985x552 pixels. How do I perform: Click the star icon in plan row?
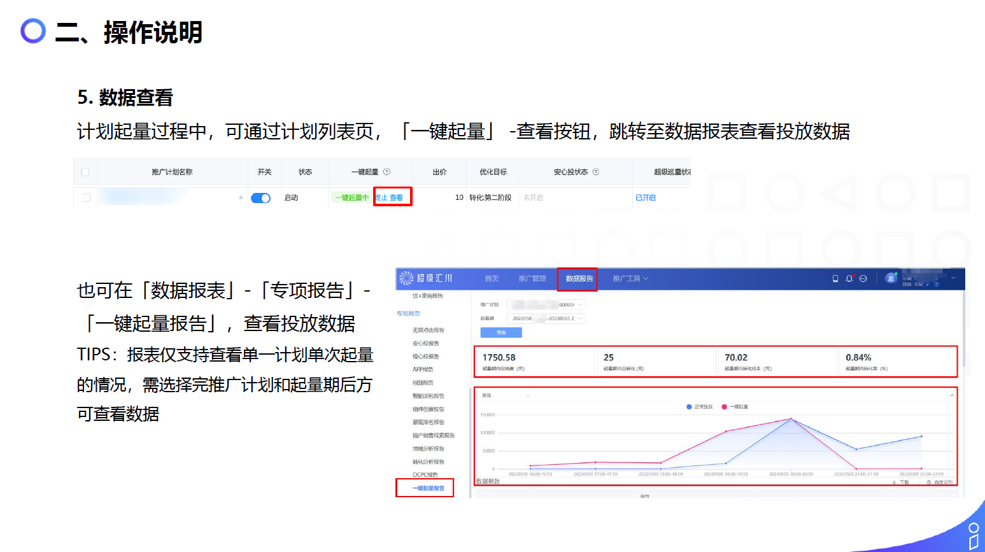pos(241,198)
